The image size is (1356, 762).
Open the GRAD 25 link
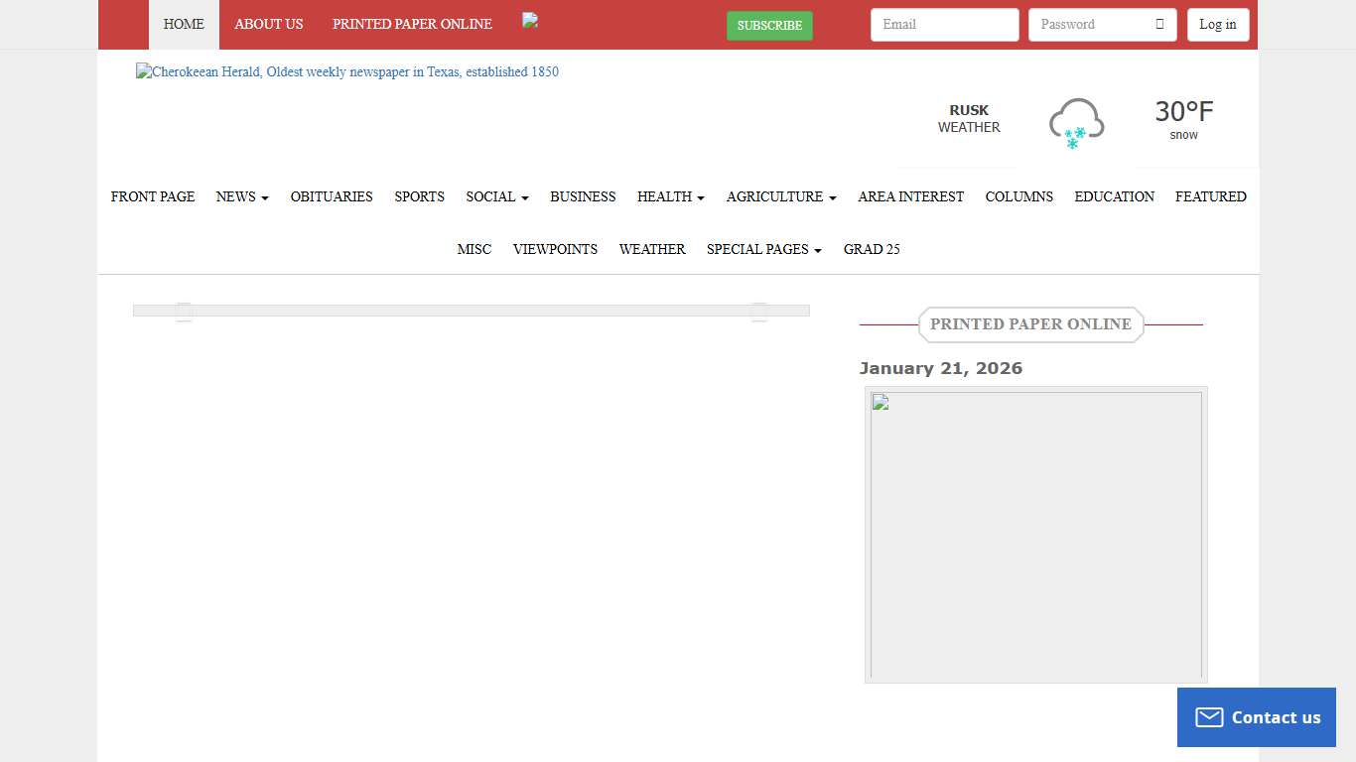(x=872, y=249)
